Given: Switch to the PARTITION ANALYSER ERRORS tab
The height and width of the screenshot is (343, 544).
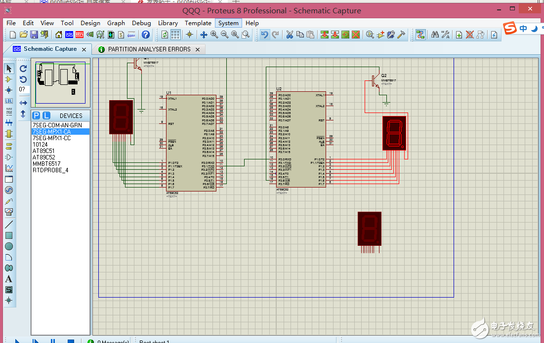Looking at the screenshot, I should (x=149, y=49).
